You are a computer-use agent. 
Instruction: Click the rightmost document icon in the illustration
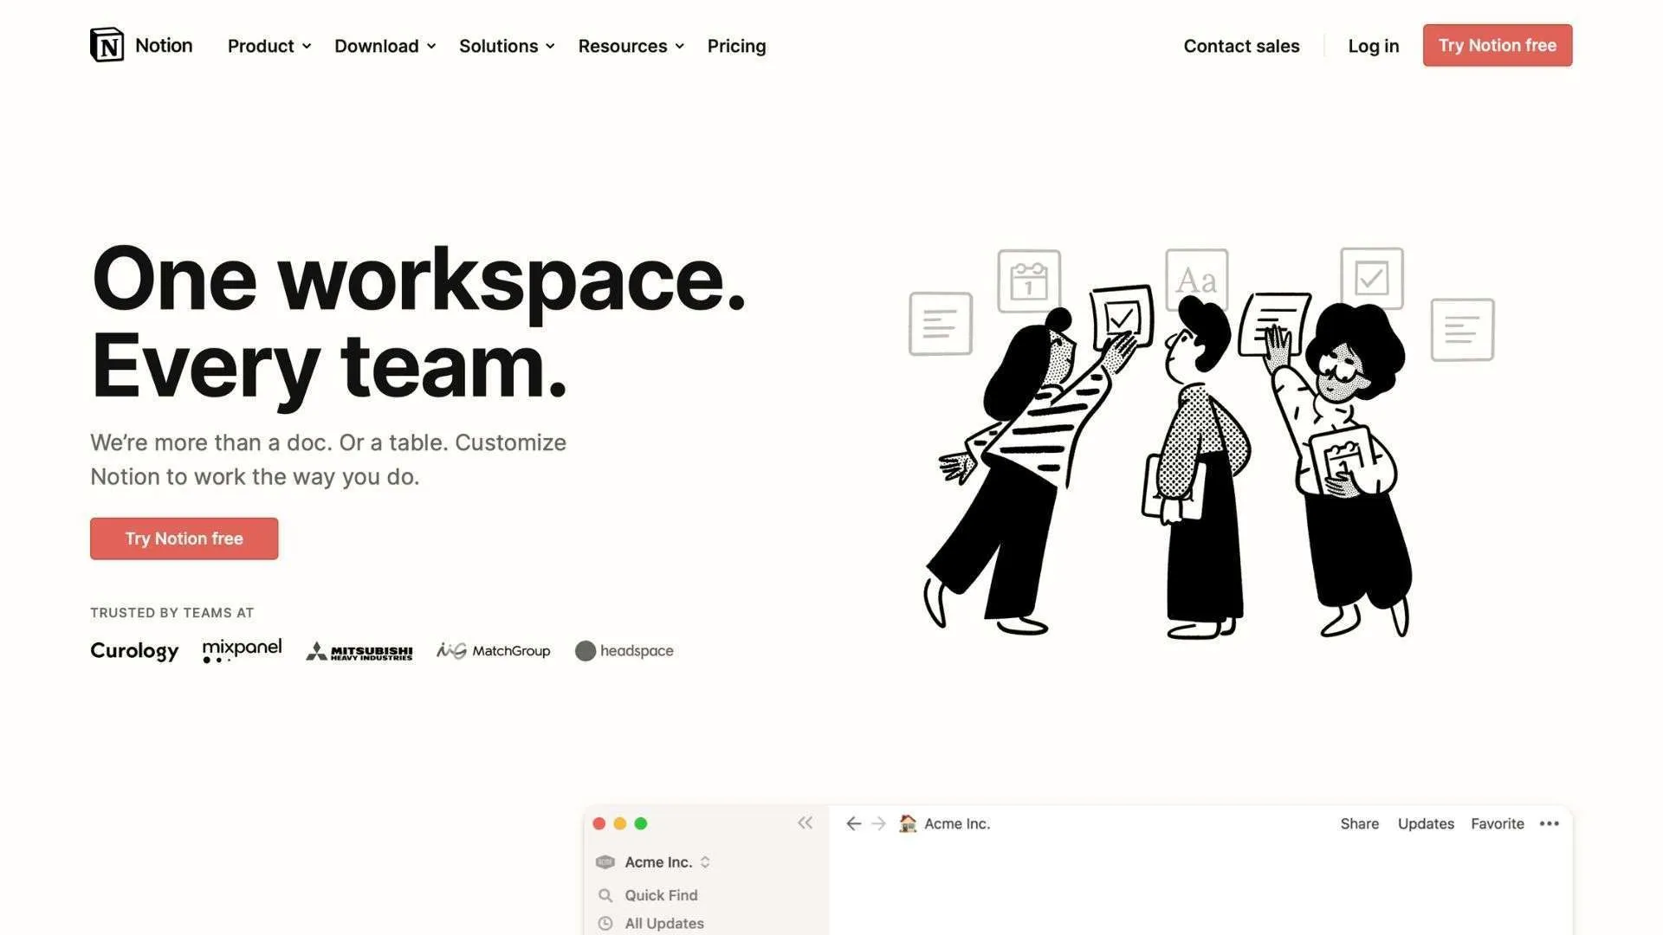tap(1462, 330)
